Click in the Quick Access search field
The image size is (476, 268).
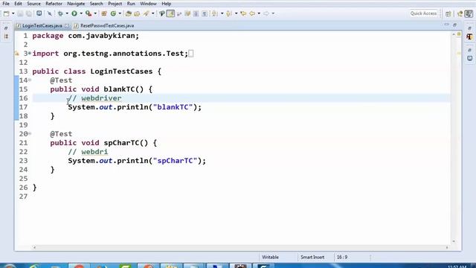click(423, 13)
